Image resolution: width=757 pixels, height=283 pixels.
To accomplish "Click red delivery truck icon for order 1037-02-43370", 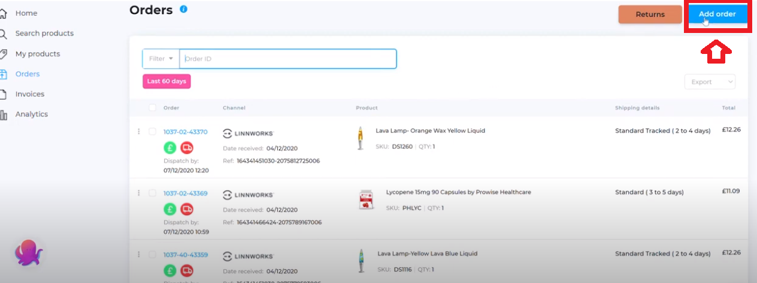I will pyautogui.click(x=187, y=147).
